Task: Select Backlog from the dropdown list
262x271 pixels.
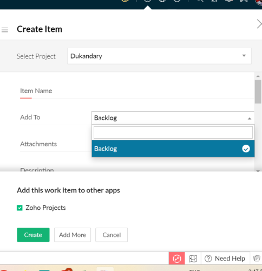Action: (x=173, y=149)
